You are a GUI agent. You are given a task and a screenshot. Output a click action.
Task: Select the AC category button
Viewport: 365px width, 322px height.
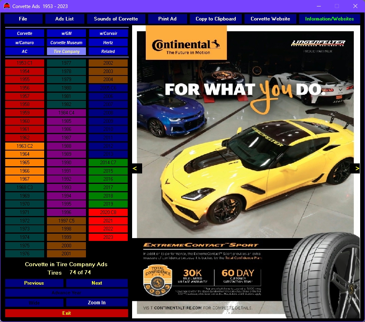click(x=24, y=51)
